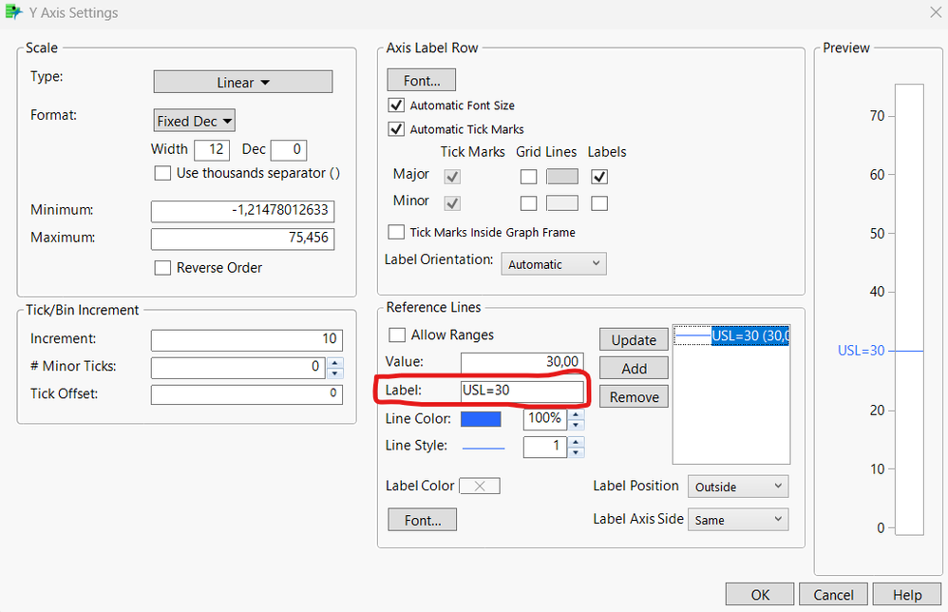The image size is (948, 612).
Task: Enable Minor Labels checkbox
Action: tap(599, 203)
